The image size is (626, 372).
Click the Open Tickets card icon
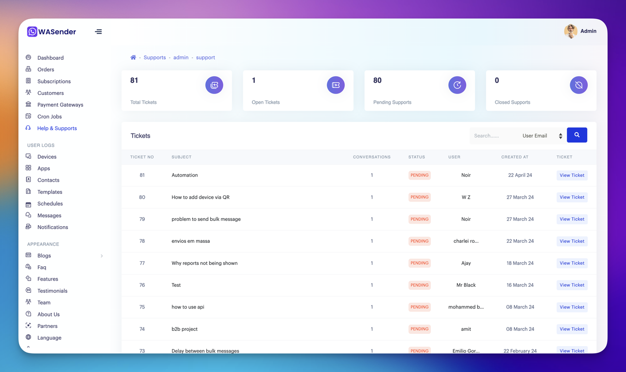coord(335,85)
